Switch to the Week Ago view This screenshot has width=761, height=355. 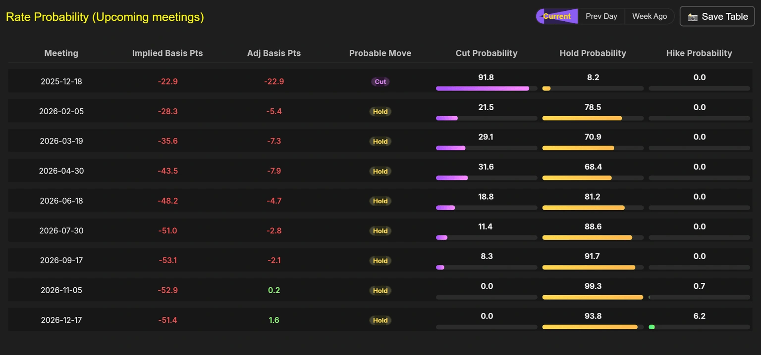point(649,16)
